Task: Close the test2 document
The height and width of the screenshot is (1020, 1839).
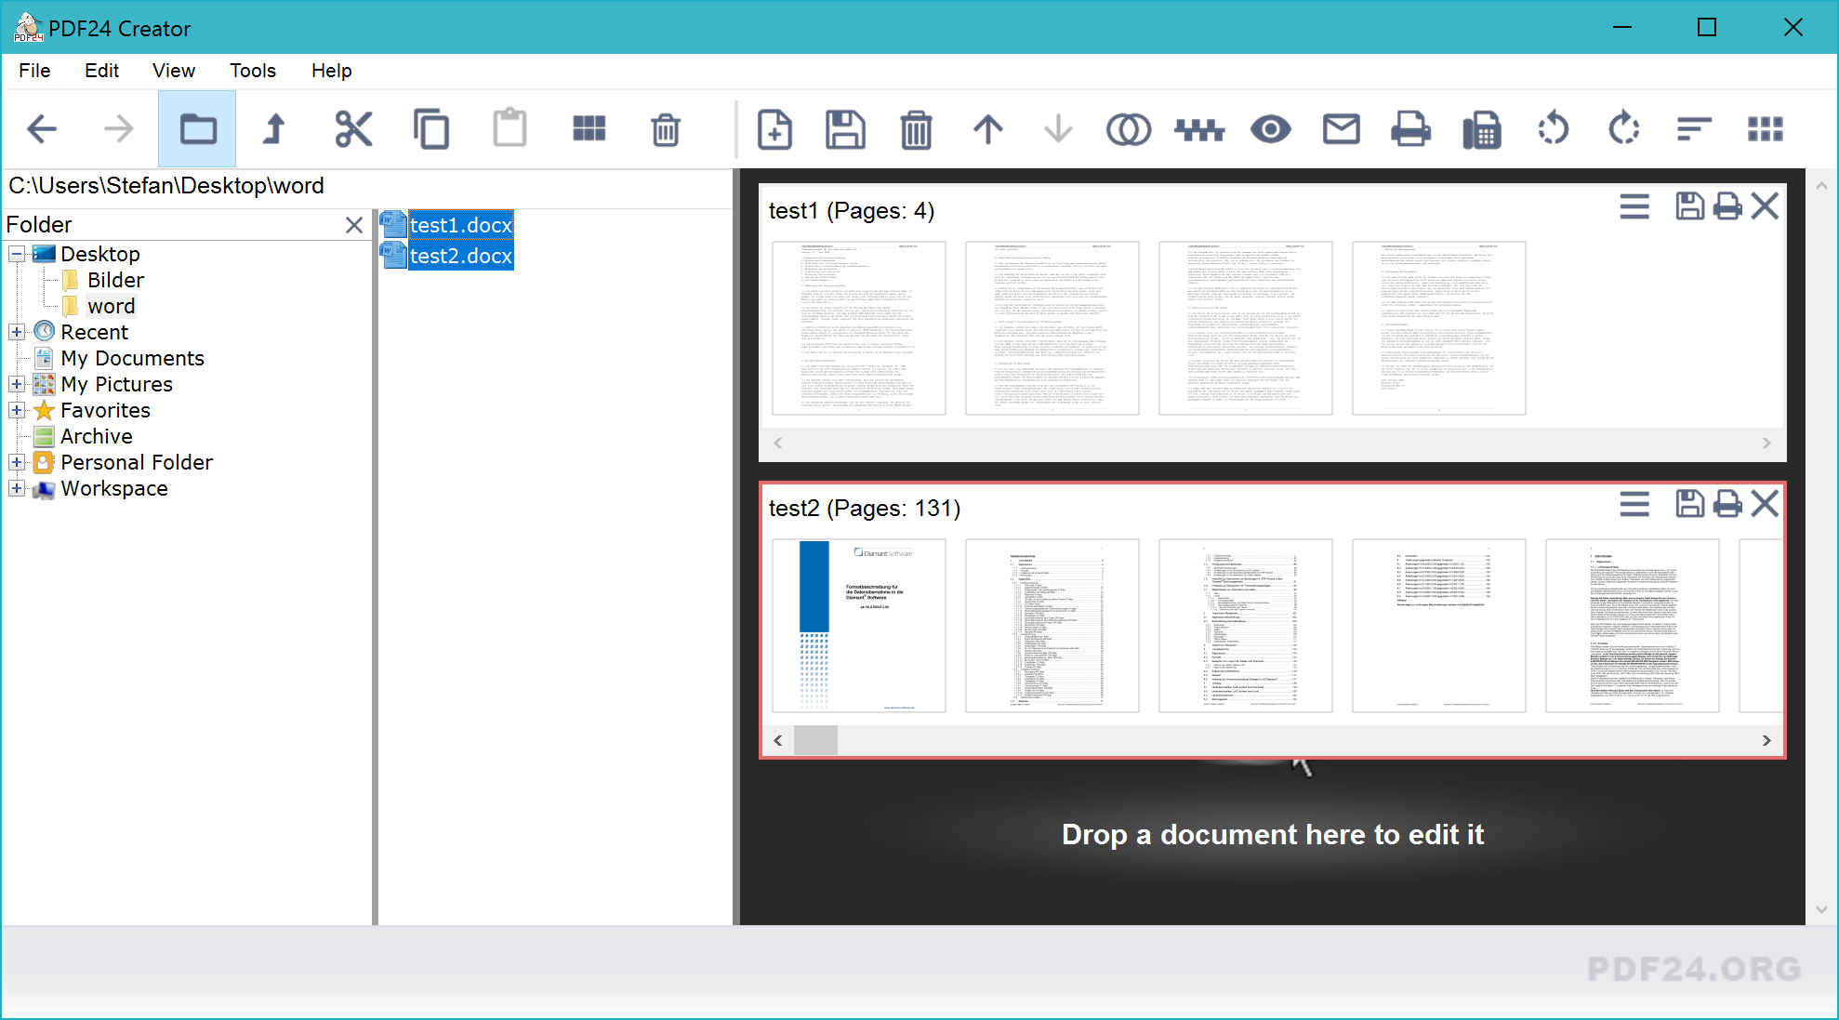Action: (x=1765, y=504)
